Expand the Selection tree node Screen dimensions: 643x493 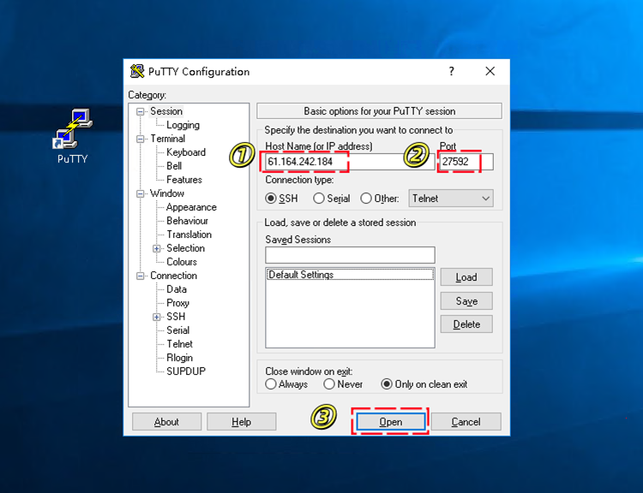coord(157,248)
